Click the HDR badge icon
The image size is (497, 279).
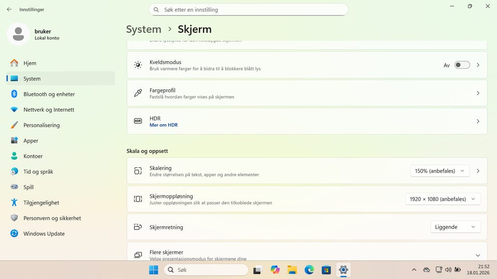point(138,121)
